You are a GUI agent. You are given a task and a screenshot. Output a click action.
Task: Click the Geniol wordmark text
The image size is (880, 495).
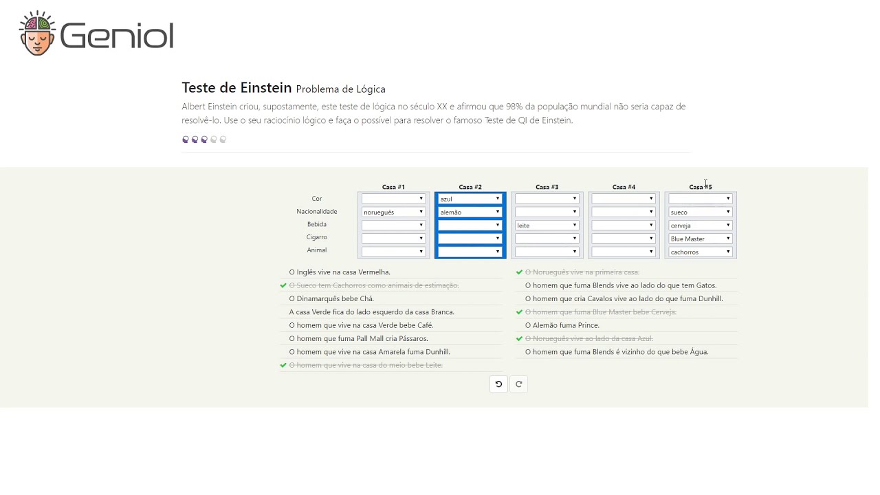(x=117, y=36)
